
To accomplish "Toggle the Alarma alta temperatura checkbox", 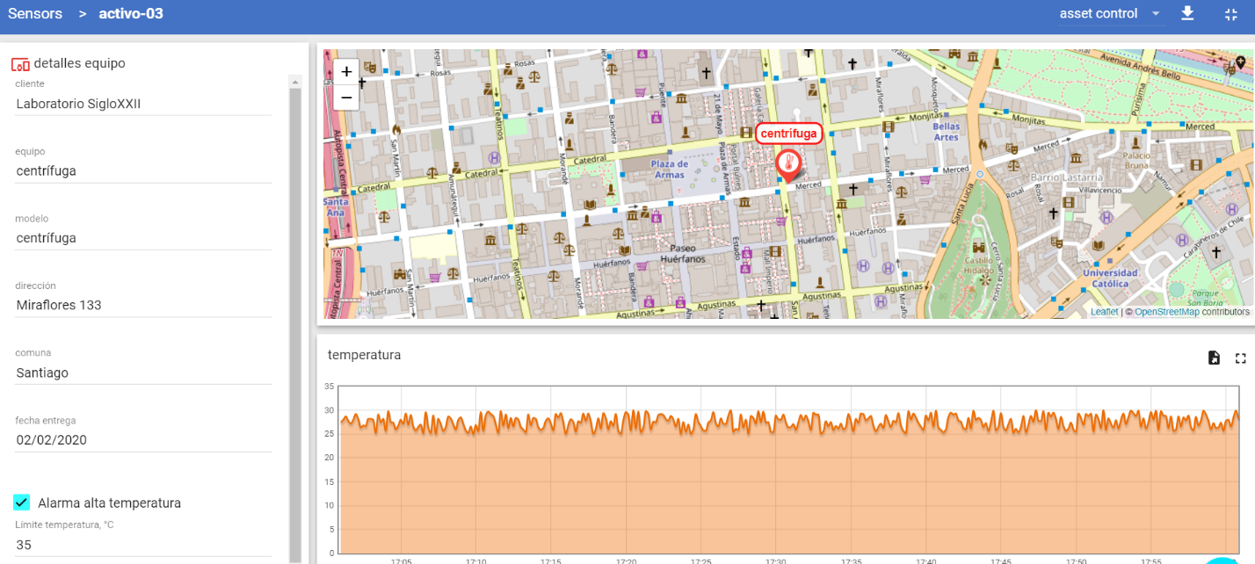I will coord(22,503).
